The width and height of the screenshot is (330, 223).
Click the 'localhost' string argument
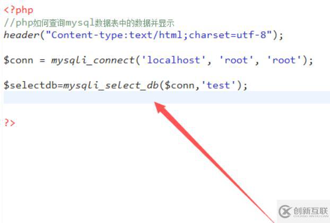(173, 60)
